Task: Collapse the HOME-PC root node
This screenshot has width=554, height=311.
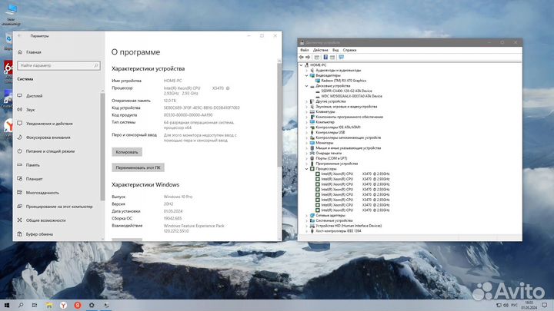Action: (x=301, y=65)
